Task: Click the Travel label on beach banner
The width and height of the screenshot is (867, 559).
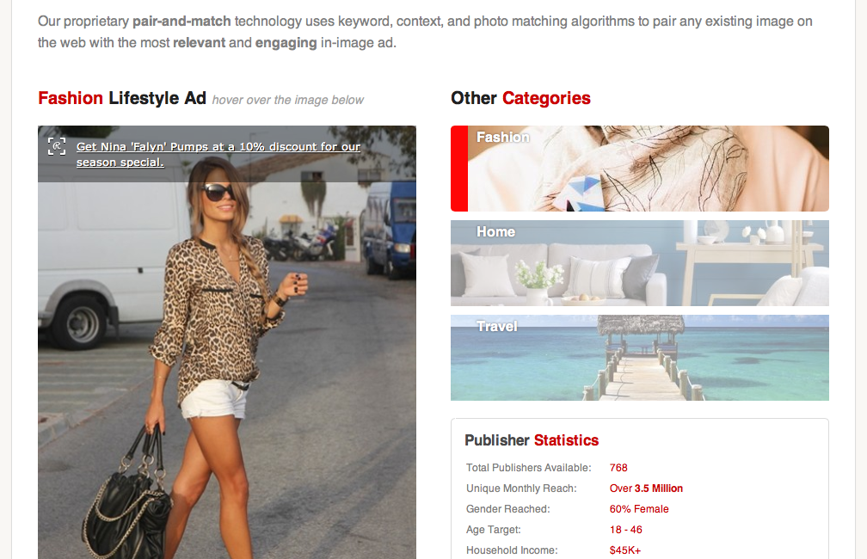Action: pos(496,326)
